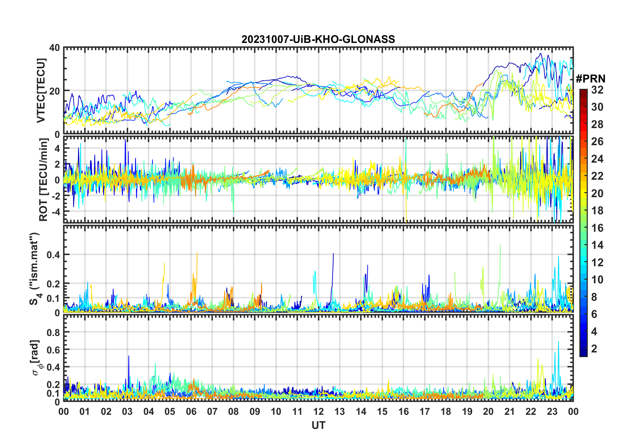Click the S4 axis tick value 0.4
637x446 pixels.
(54, 255)
